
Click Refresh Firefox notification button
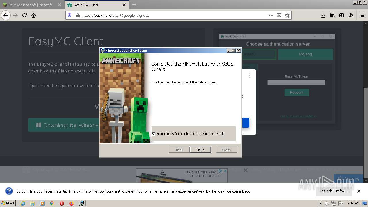(334, 191)
